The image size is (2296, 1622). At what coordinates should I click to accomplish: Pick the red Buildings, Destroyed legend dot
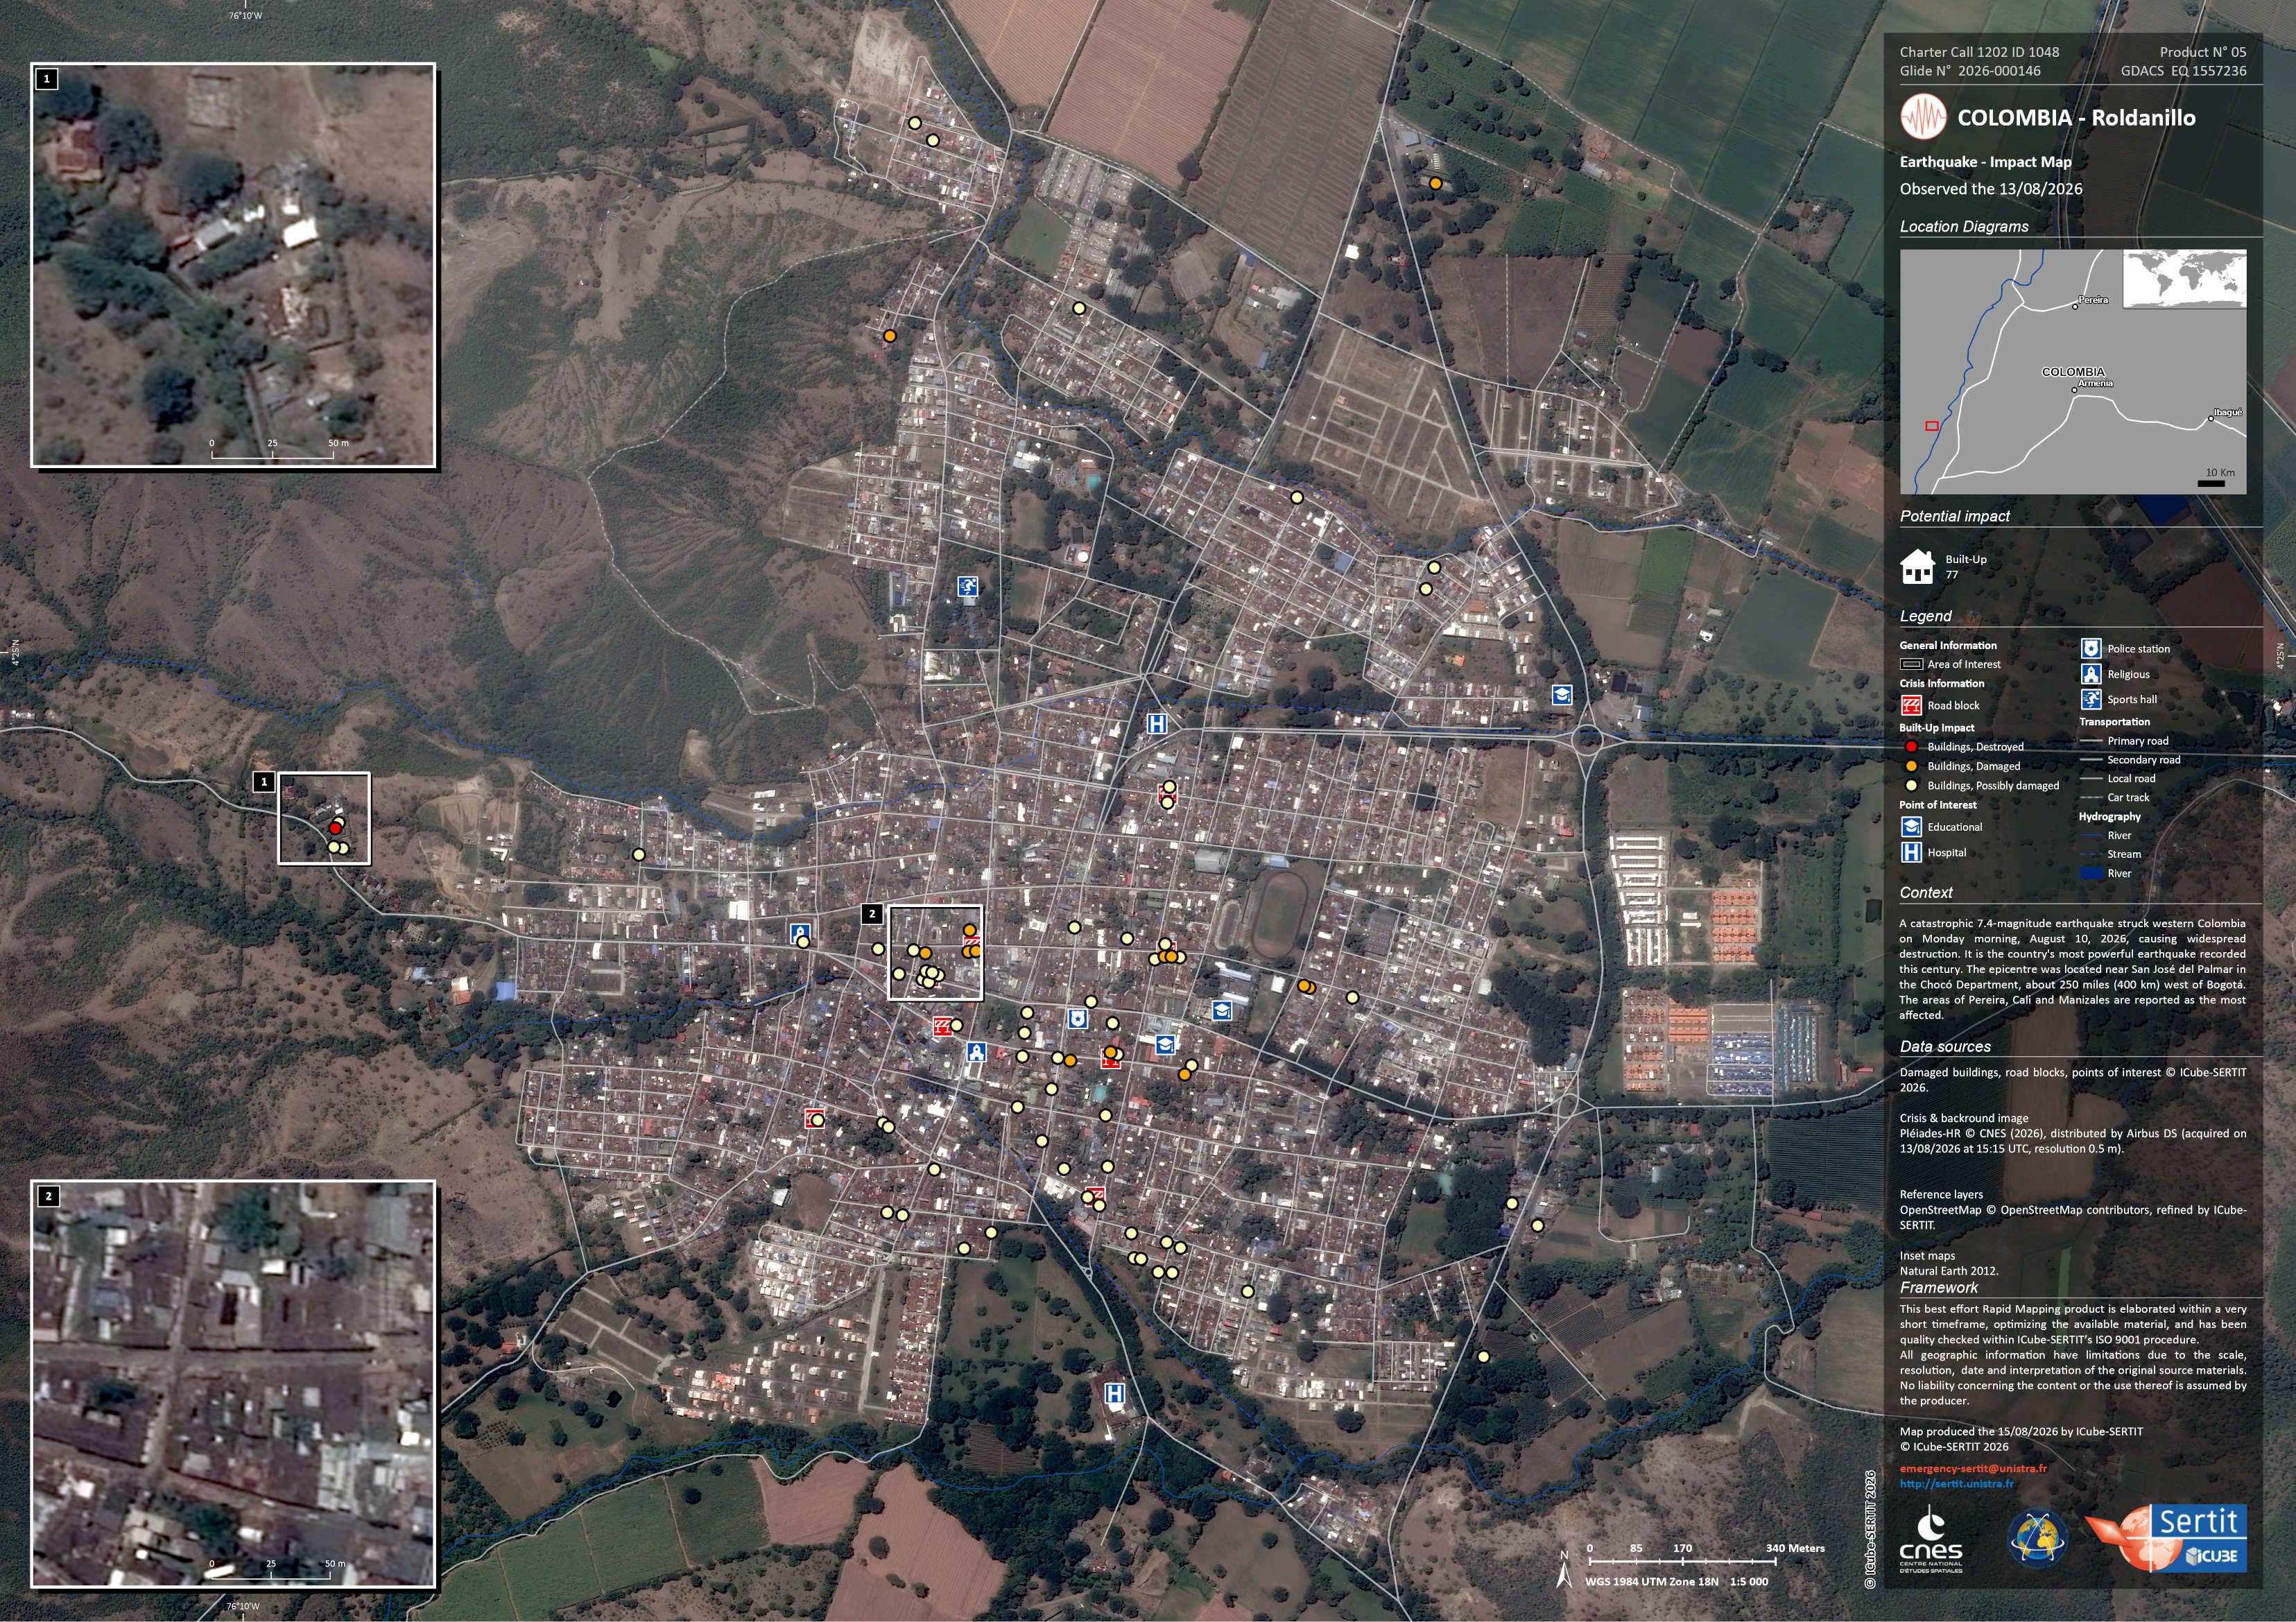(1911, 746)
